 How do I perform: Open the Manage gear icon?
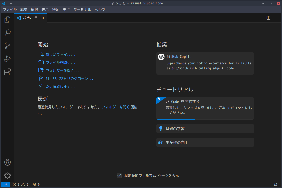(x=7, y=175)
